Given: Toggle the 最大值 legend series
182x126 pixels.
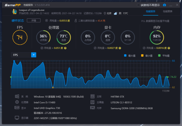Looking at the screenshot, I should pos(125,55).
